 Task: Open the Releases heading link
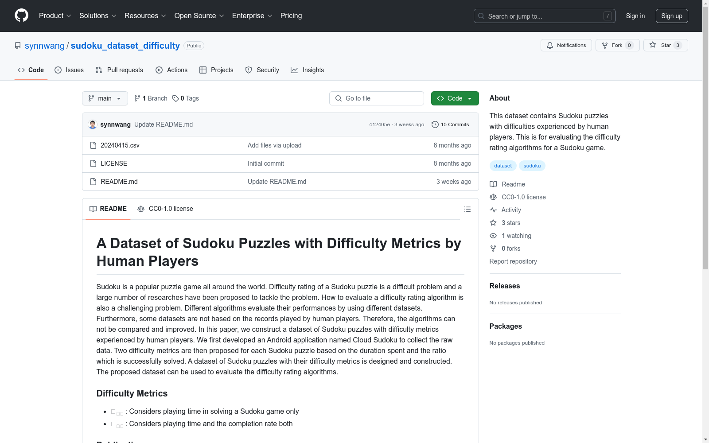click(505, 286)
